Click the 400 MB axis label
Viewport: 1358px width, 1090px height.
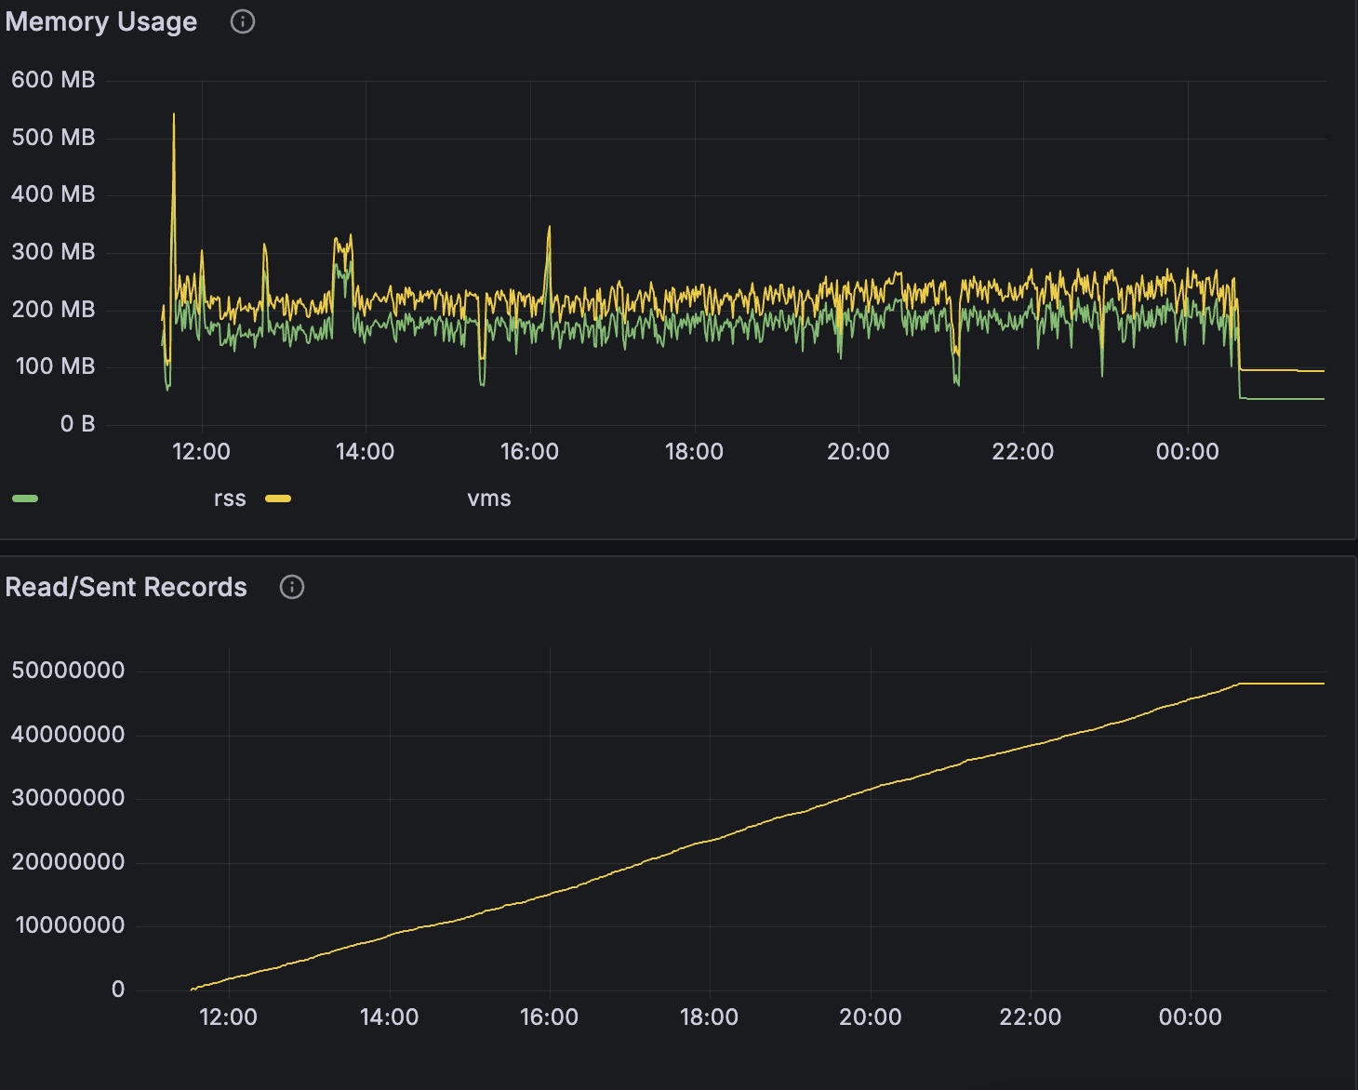click(x=53, y=194)
